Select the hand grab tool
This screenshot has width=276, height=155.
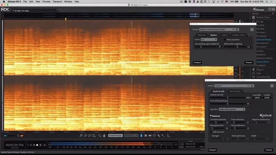[104, 136]
